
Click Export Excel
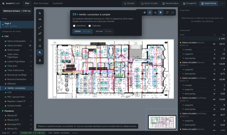click(x=209, y=3)
